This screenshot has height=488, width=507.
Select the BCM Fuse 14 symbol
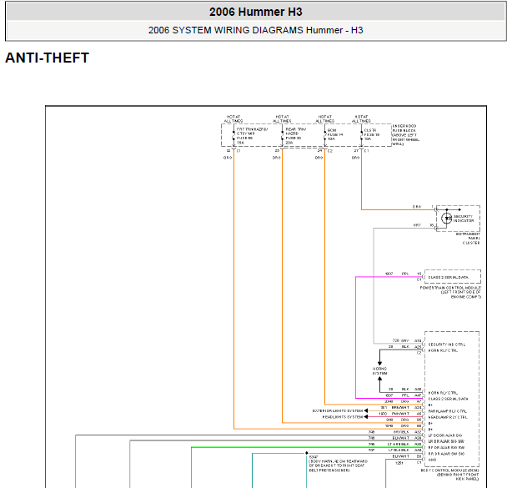click(324, 133)
